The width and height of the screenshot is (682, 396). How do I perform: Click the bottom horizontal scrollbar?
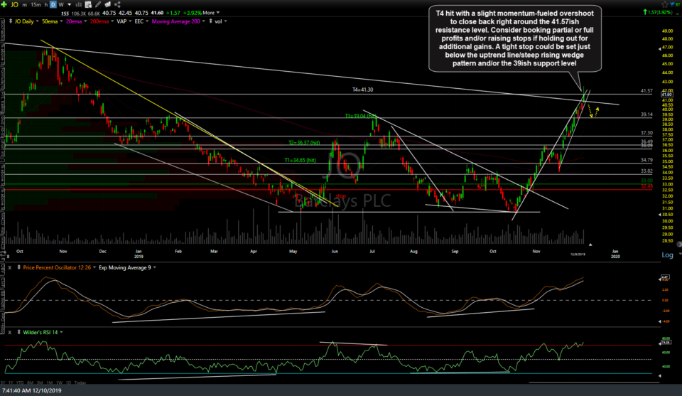pyautogui.click(x=594, y=382)
